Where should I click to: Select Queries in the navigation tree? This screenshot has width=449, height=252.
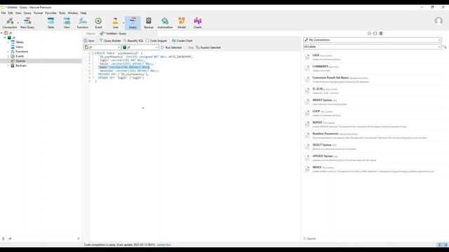[20, 61]
